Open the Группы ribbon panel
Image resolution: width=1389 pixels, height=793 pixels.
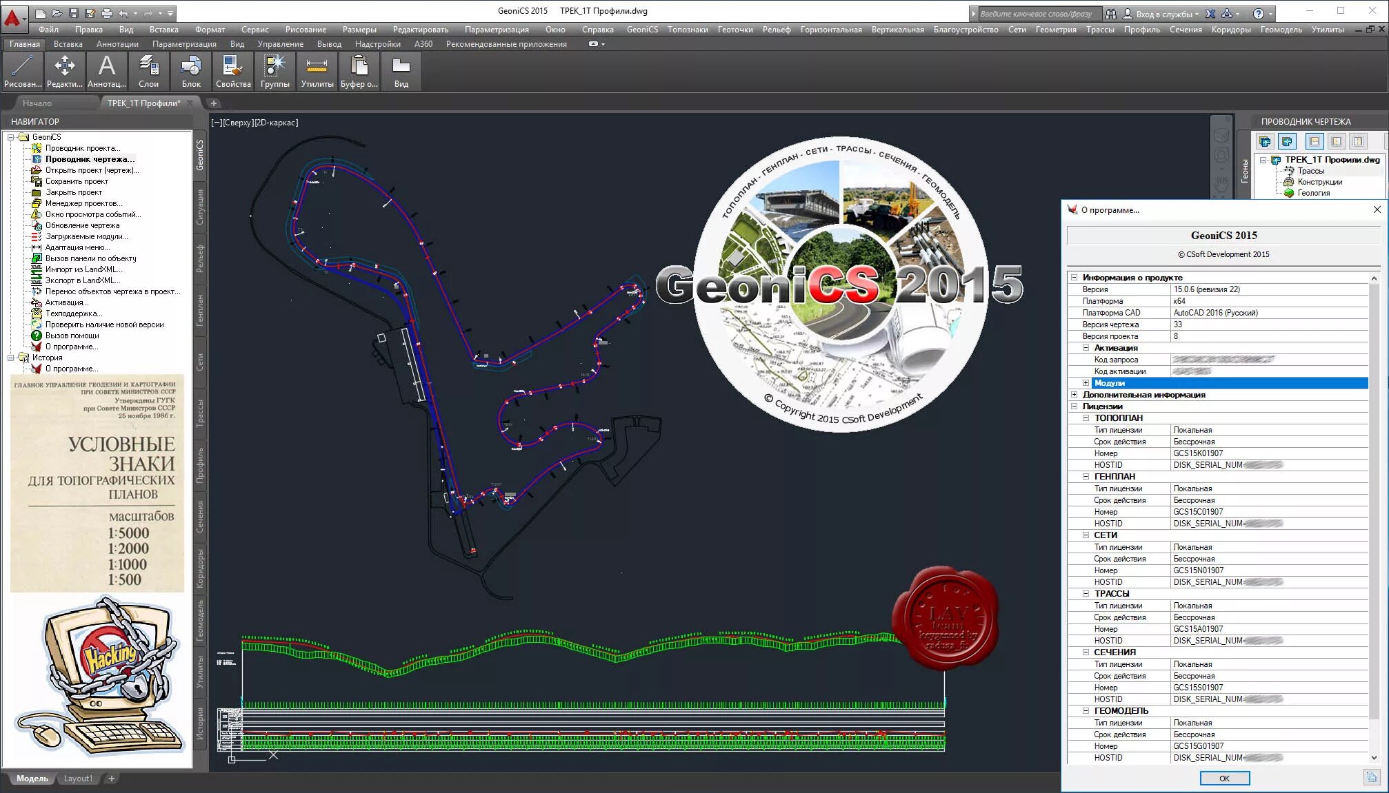coord(275,72)
